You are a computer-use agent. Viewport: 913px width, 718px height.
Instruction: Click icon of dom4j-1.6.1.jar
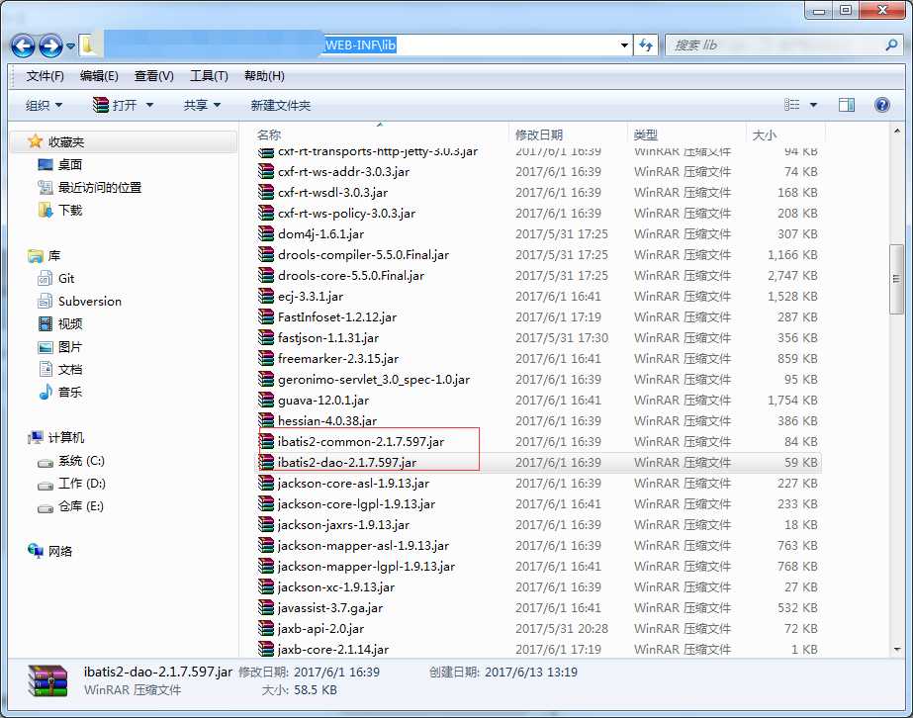click(266, 234)
